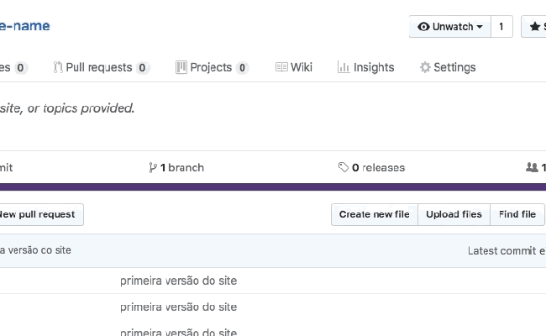Click the description text 'topics provided'

click(88, 108)
